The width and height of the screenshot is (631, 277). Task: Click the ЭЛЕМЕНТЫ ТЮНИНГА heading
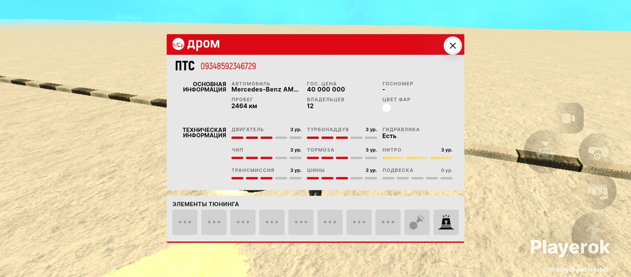tap(205, 204)
